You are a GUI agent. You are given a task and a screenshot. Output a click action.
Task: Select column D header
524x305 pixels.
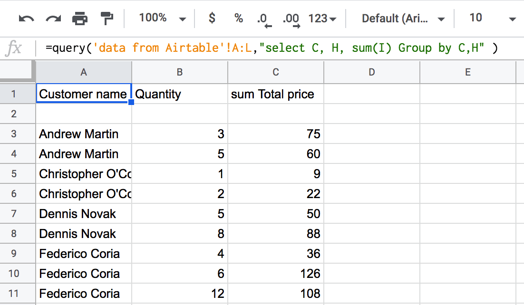(x=372, y=72)
